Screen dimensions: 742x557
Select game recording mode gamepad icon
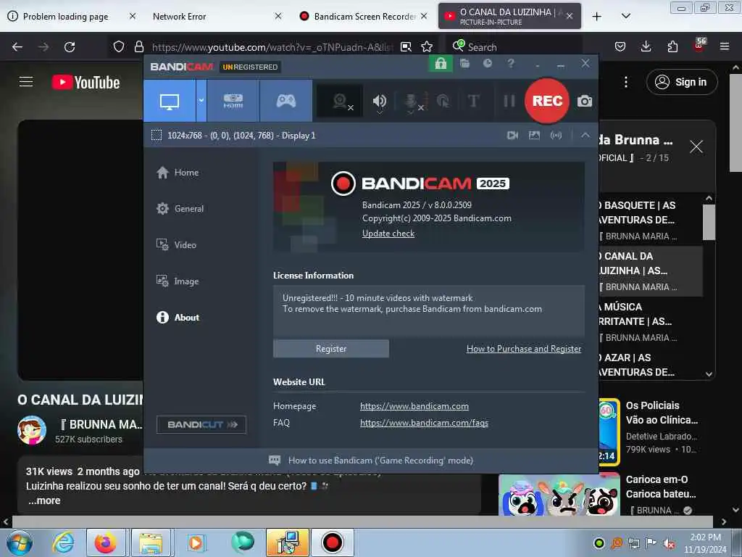pyautogui.click(x=285, y=101)
